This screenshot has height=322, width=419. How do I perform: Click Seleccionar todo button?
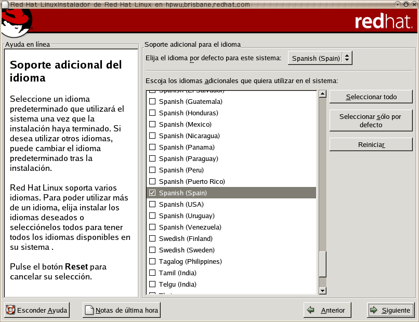pos(371,97)
